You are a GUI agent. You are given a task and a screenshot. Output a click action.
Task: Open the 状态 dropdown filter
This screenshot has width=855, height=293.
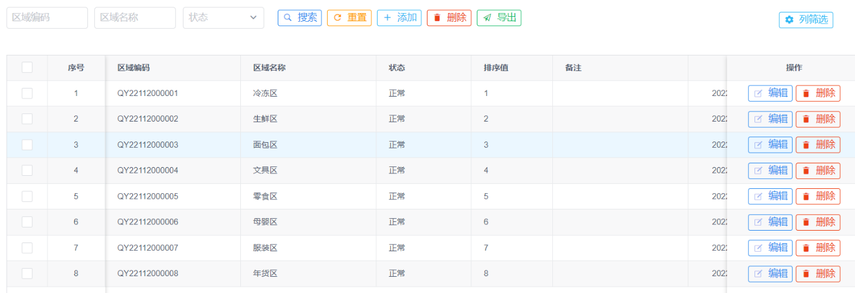[x=223, y=18]
